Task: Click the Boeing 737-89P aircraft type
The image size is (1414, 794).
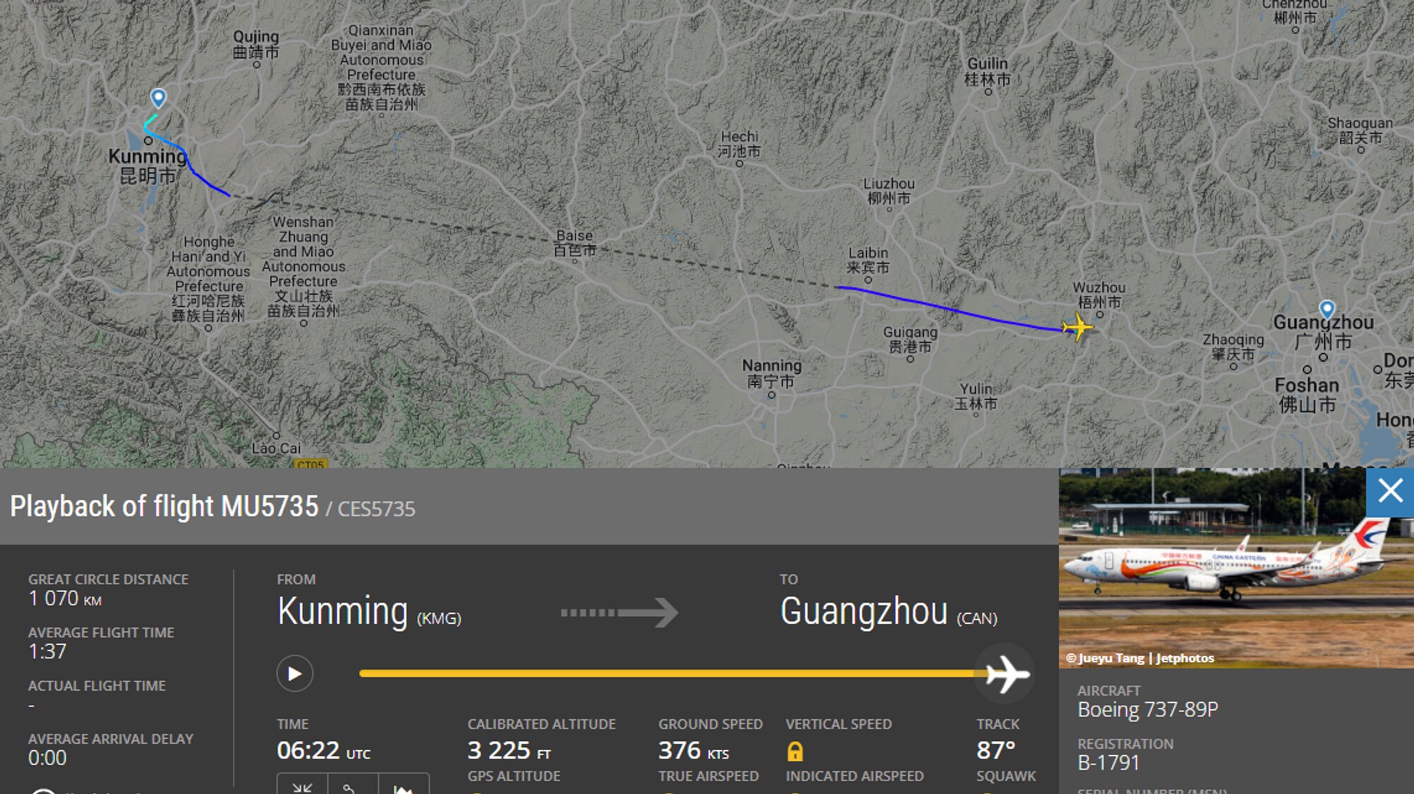Action: 1147,709
